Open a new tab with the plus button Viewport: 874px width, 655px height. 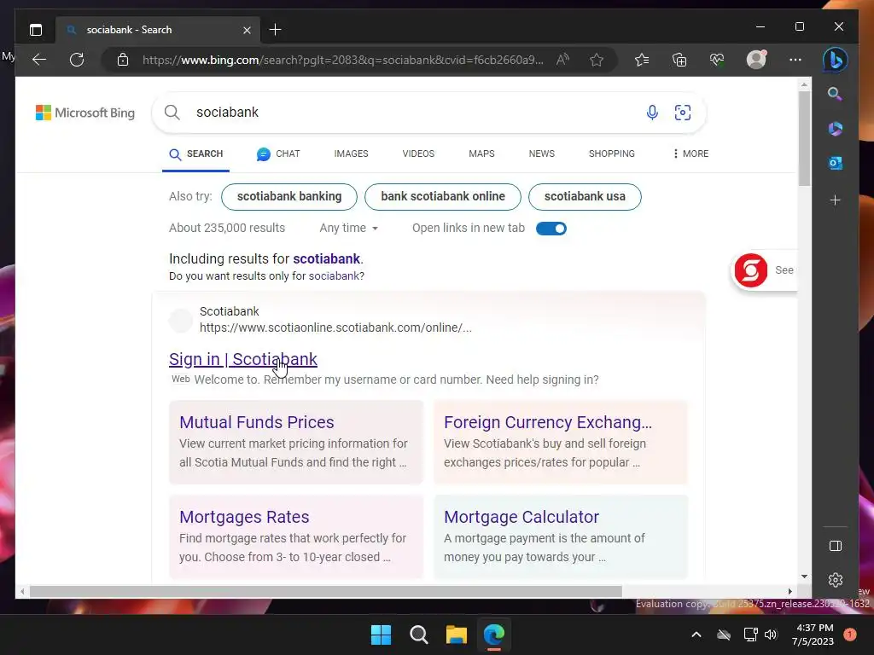point(276,30)
